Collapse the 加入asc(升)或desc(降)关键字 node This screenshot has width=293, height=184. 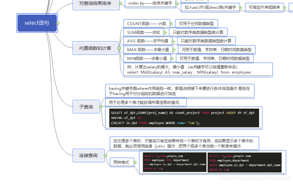point(241,8)
